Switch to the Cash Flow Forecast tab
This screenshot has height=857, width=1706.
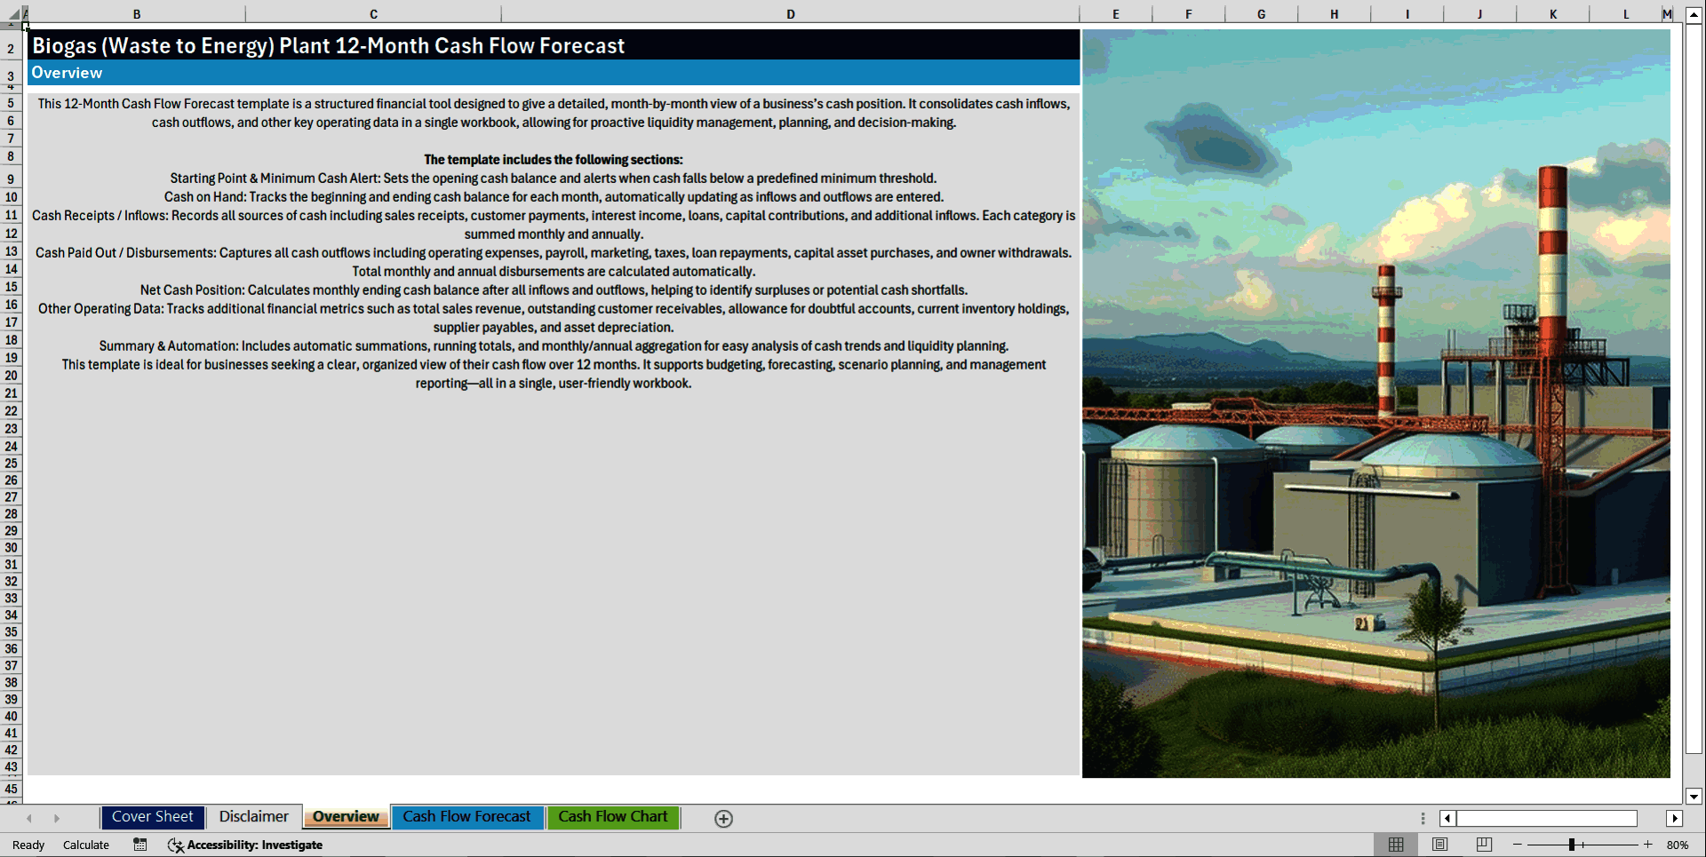468,817
